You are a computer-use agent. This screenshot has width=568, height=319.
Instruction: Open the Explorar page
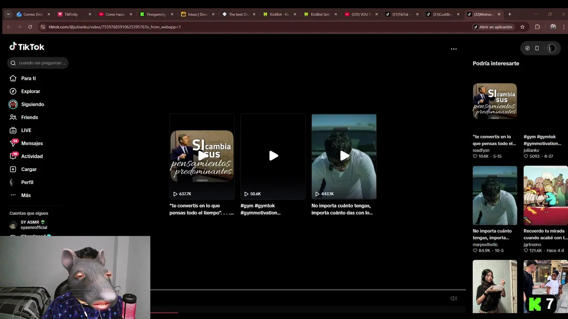[31, 91]
